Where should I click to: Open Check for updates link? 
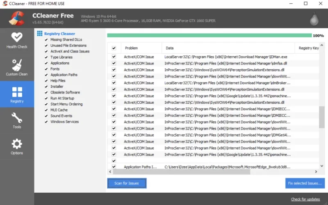click(305, 199)
